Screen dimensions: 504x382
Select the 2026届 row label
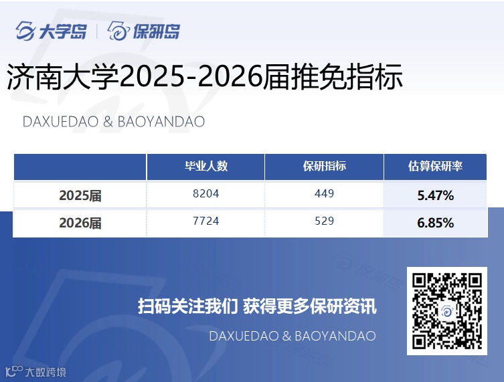coord(80,223)
